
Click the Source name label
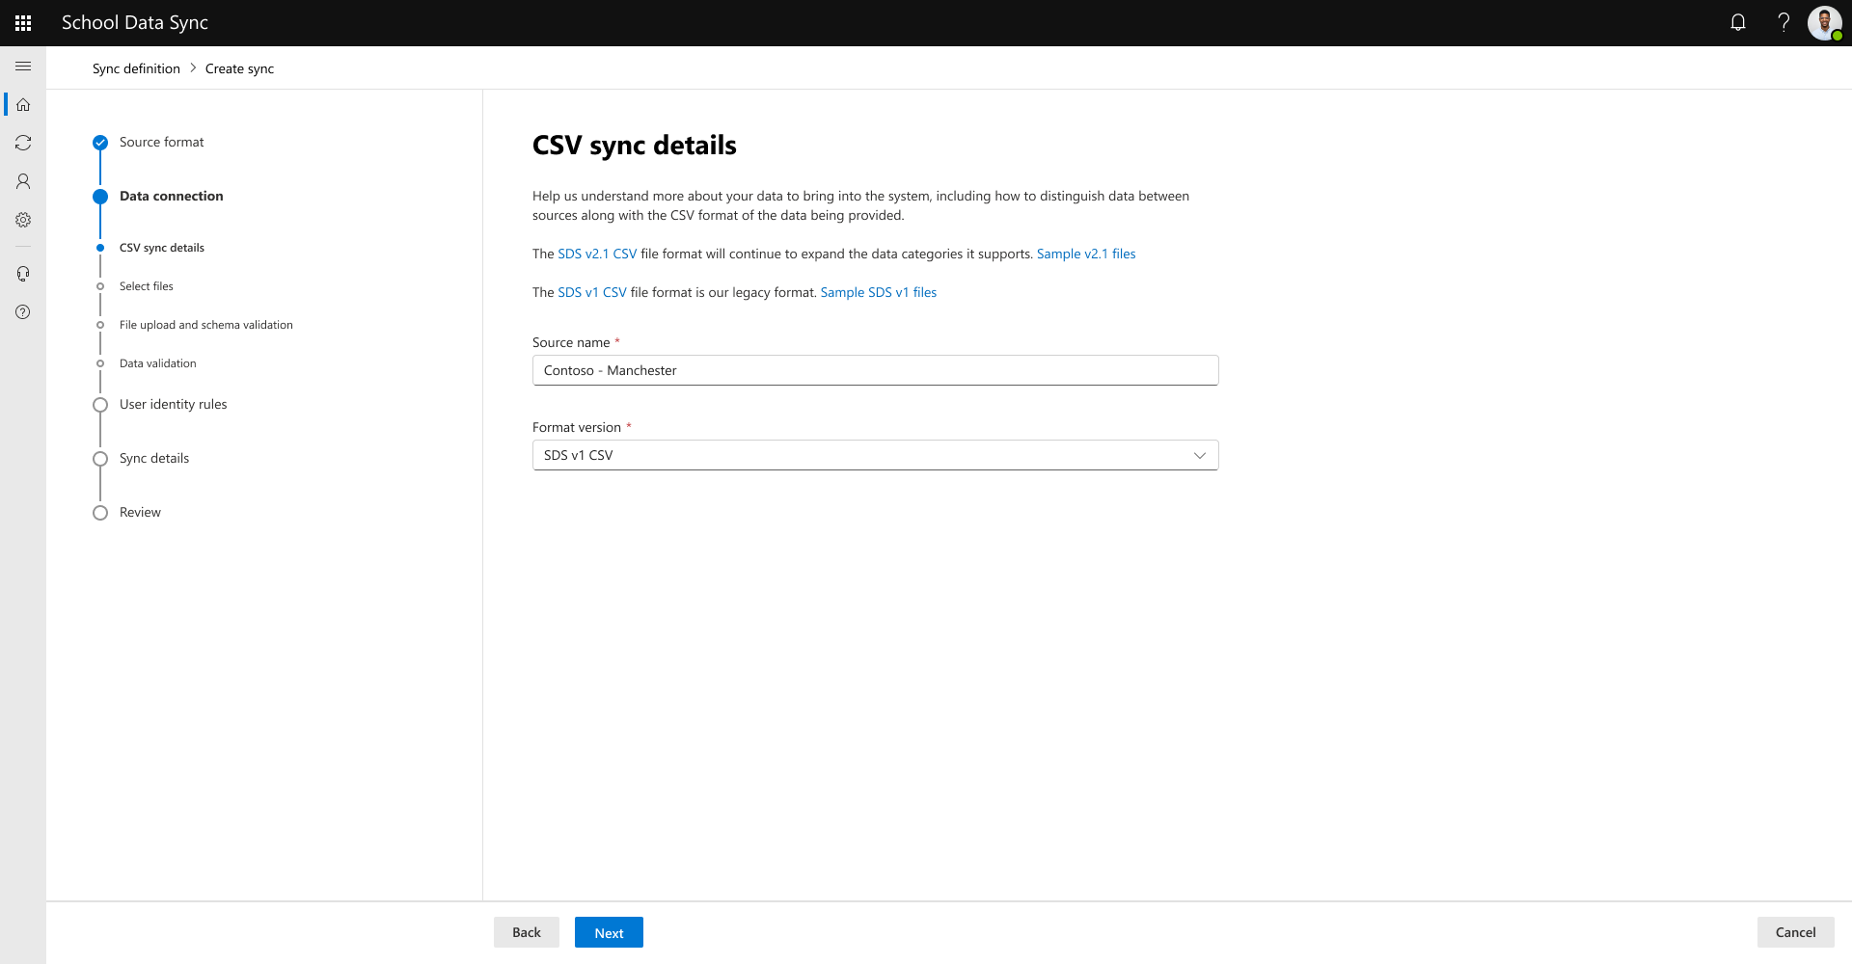point(571,342)
